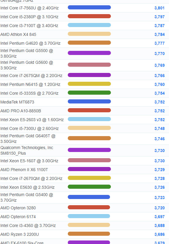Viewport: 169px width, 244px height.
Task: Click the 3,752 score in MediaTek MT6873 row
Action: pyautogui.click(x=160, y=102)
